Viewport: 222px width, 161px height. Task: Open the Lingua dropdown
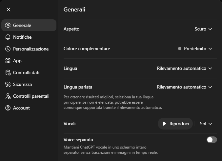click(x=185, y=68)
